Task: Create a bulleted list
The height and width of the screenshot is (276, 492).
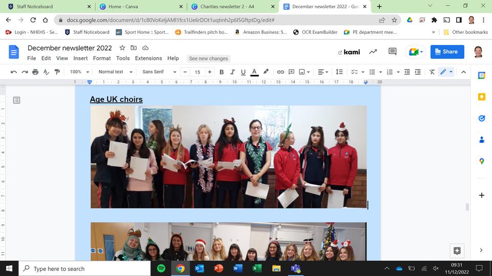Action: point(372,72)
